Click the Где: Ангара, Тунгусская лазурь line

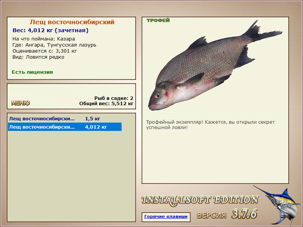54,45
